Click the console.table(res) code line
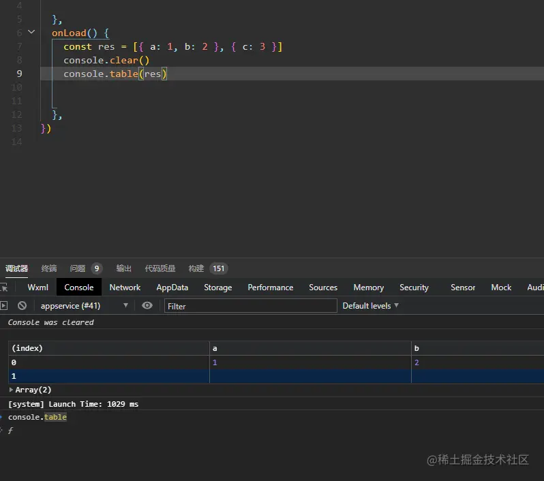544x481 pixels. [x=115, y=74]
